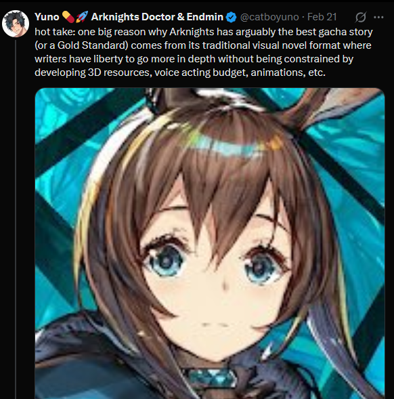Open the Grok explain-post icon
The width and height of the screenshot is (394, 399).
pos(361,17)
